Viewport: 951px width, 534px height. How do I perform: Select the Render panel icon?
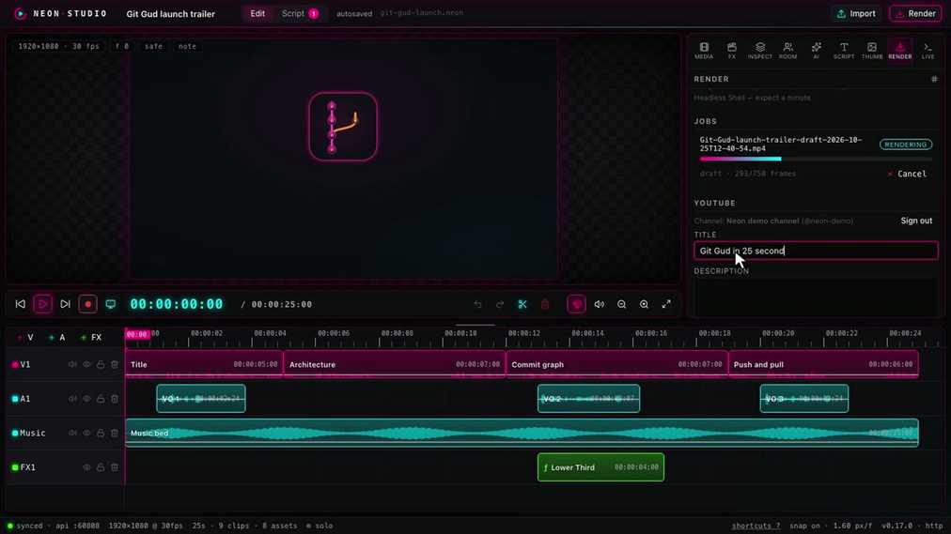899,51
